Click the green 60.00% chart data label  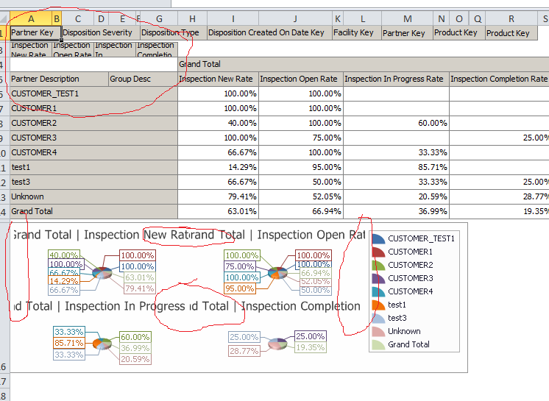coord(135,337)
